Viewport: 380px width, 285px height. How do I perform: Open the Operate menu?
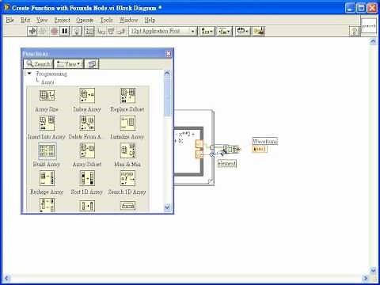click(x=85, y=20)
